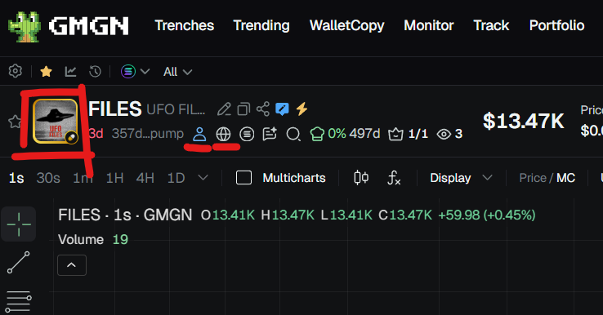Copy the token address with copy icon
This screenshot has height=315, width=603.
coord(243,109)
